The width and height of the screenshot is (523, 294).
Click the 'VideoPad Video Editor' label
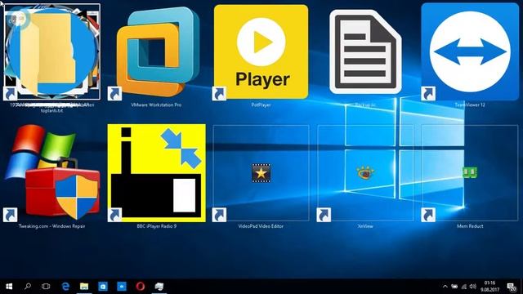(261, 226)
